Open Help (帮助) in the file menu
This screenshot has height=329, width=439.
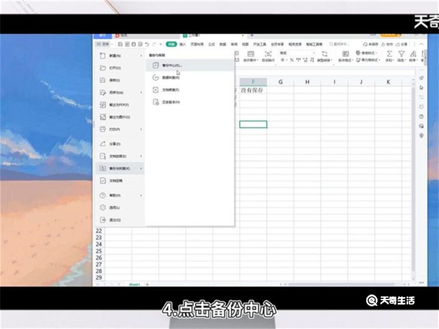point(120,196)
